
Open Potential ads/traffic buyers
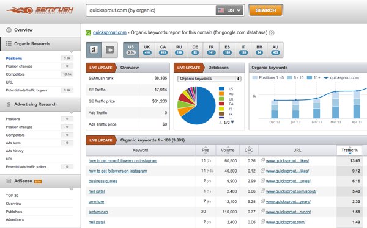click(x=26, y=90)
